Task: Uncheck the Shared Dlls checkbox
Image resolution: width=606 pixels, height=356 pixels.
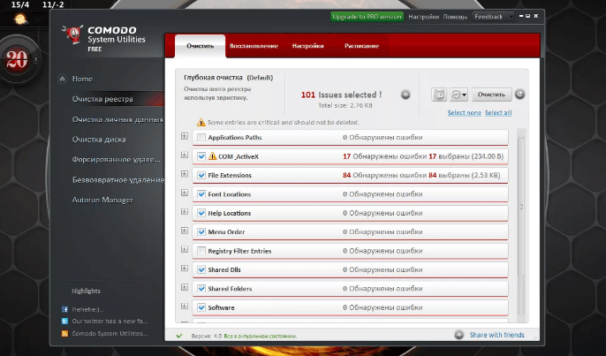Action: pyautogui.click(x=201, y=269)
